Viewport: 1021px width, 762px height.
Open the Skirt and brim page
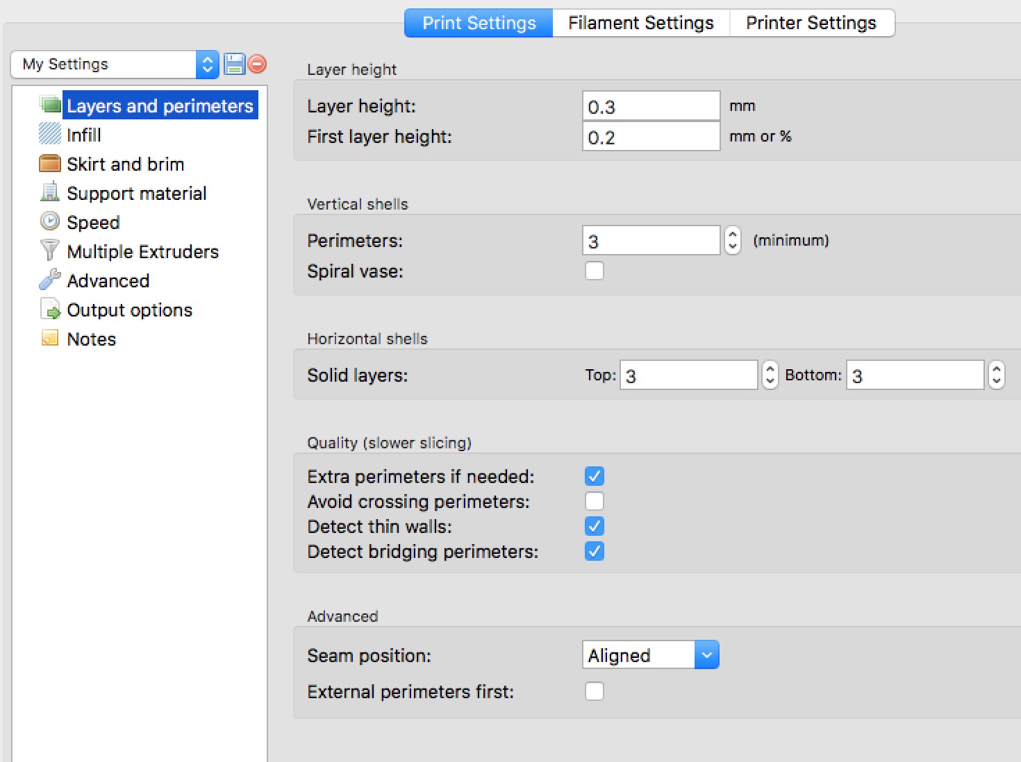tap(126, 164)
